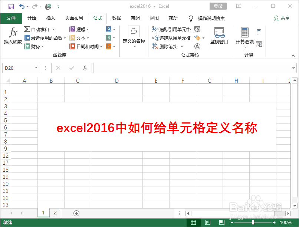The image size is (299, 227).
Task: Click the Name Box showing D20
Action: (x=18, y=68)
